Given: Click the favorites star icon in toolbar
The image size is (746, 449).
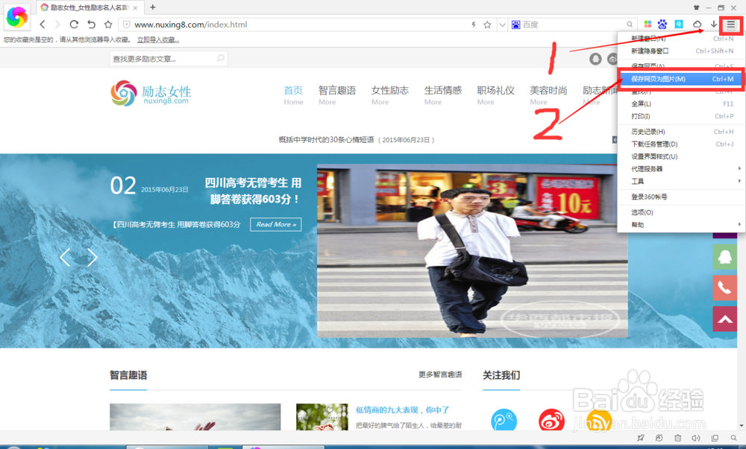Looking at the screenshot, I should pos(487,24).
